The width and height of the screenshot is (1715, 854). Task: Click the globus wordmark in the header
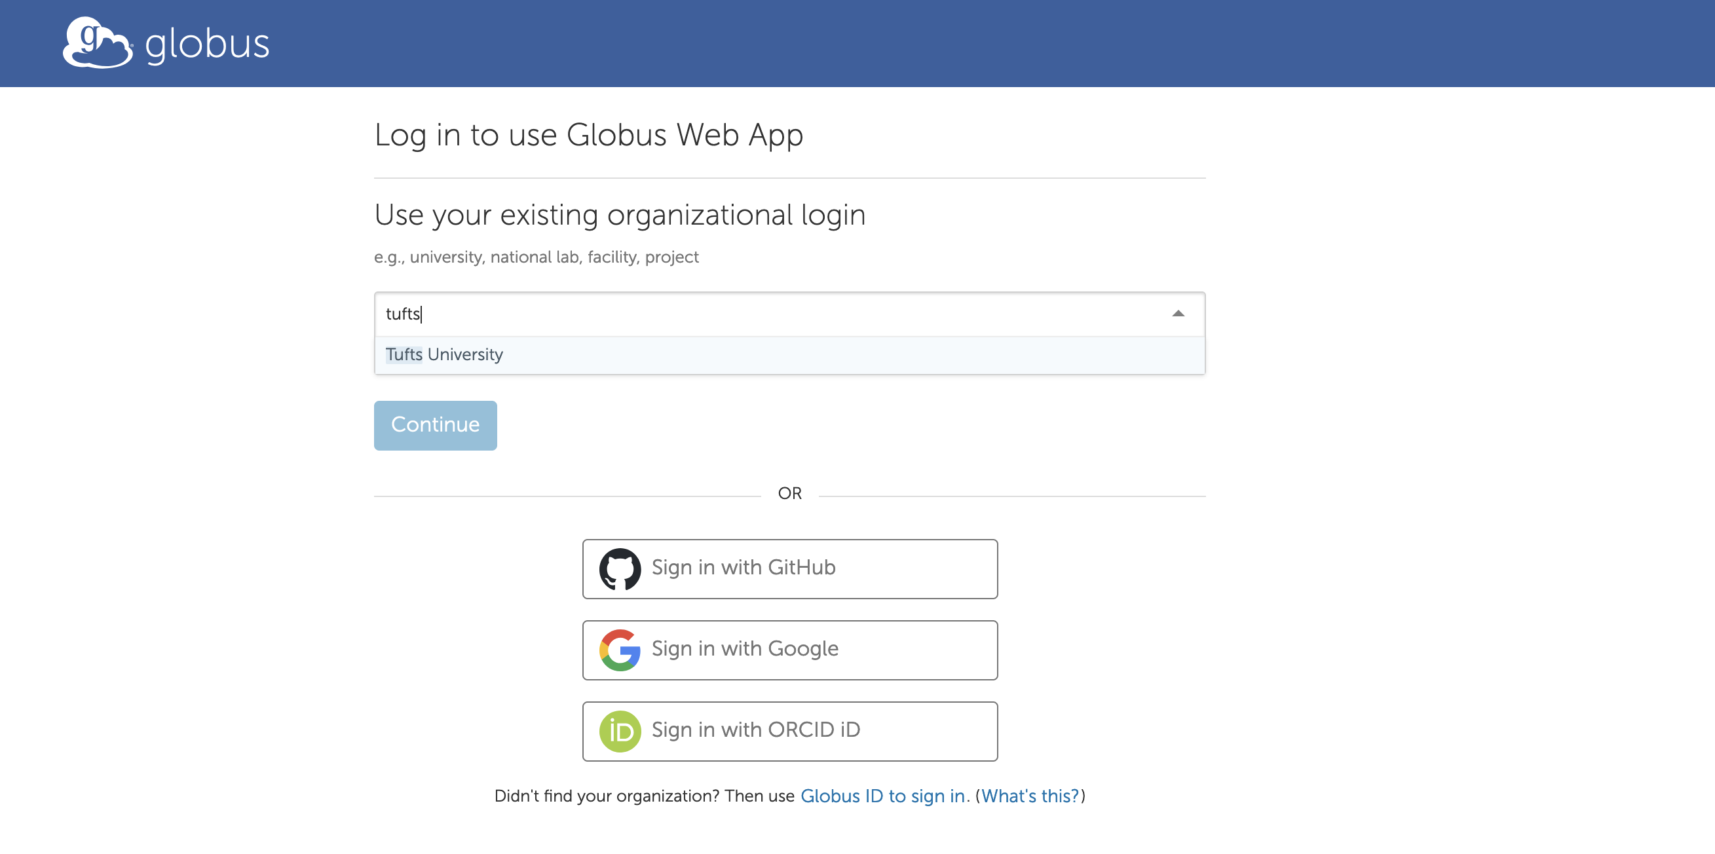[206, 43]
